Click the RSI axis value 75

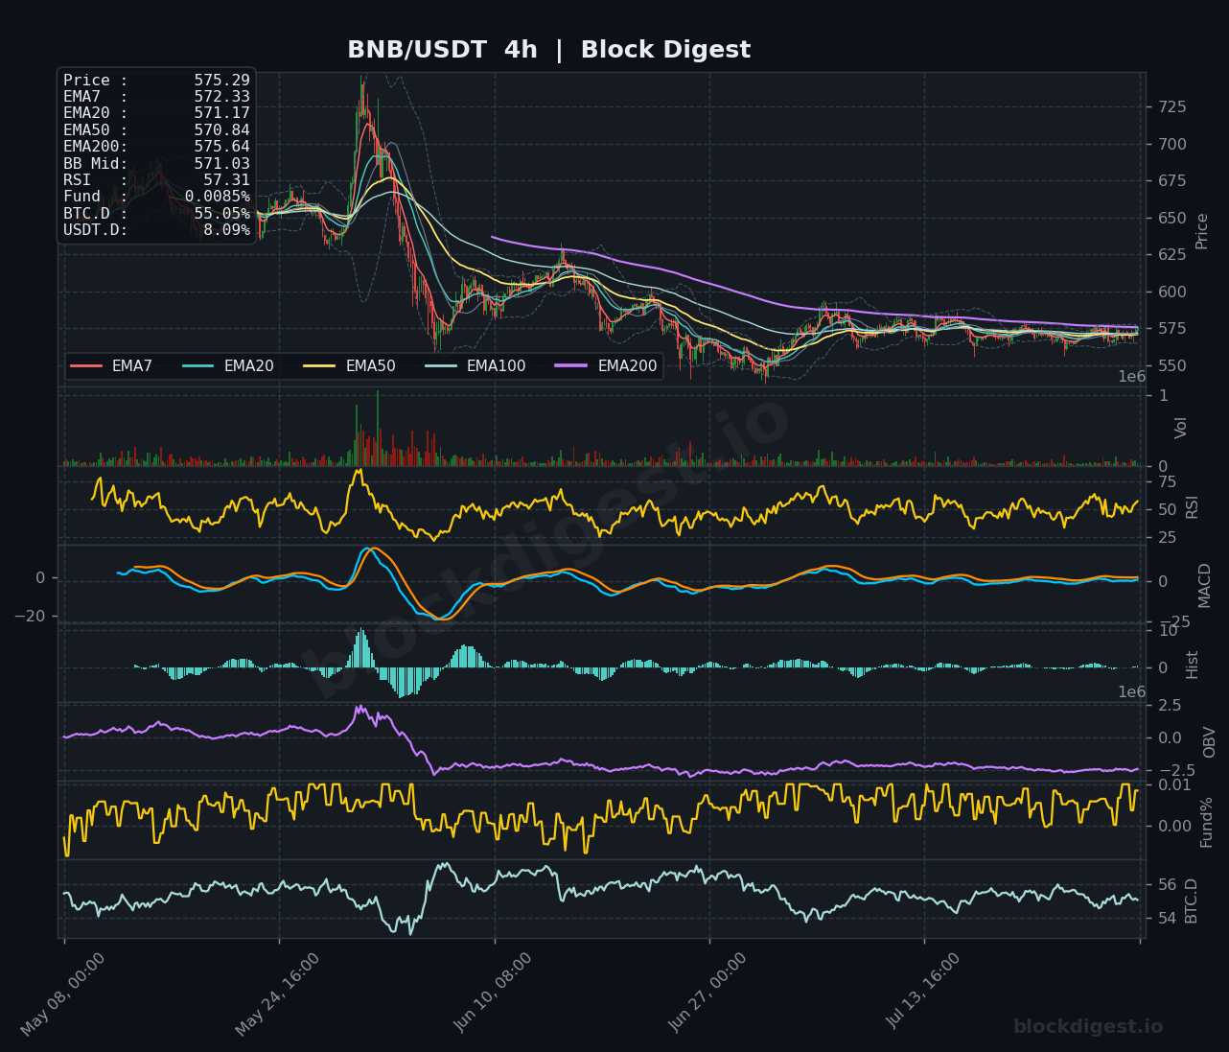click(1168, 482)
